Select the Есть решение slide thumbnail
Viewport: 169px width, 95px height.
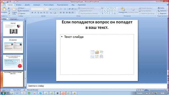(13, 46)
